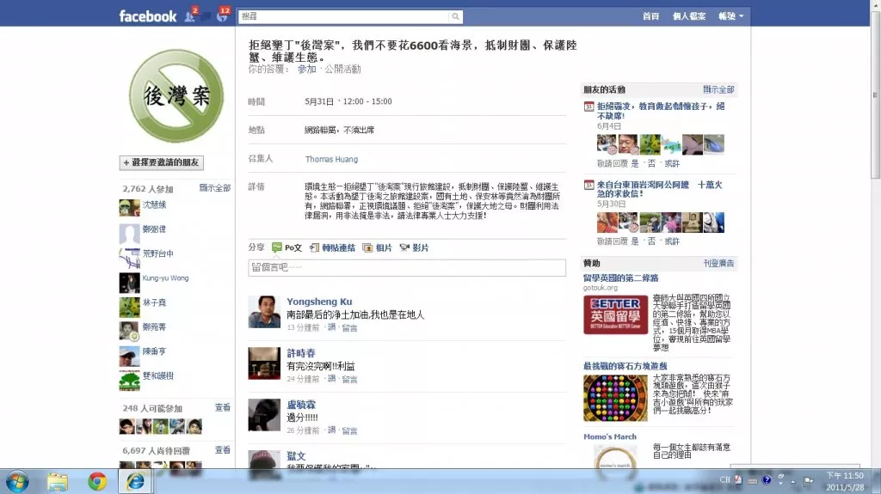Like Yongsheng Ku's post with 讚
Viewport: 881px width, 494px height.
331,327
